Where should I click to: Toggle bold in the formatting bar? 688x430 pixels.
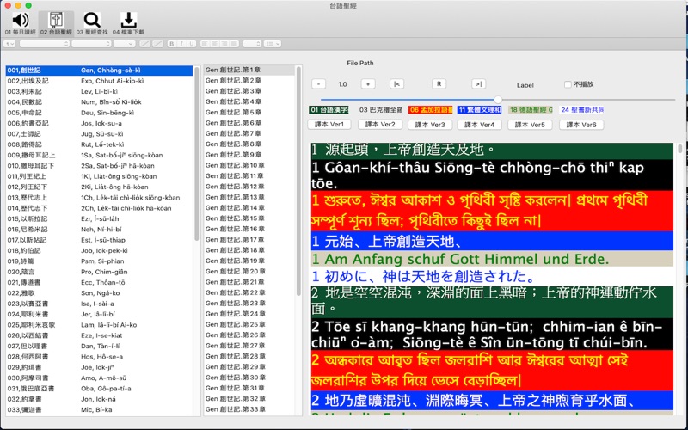171,43
